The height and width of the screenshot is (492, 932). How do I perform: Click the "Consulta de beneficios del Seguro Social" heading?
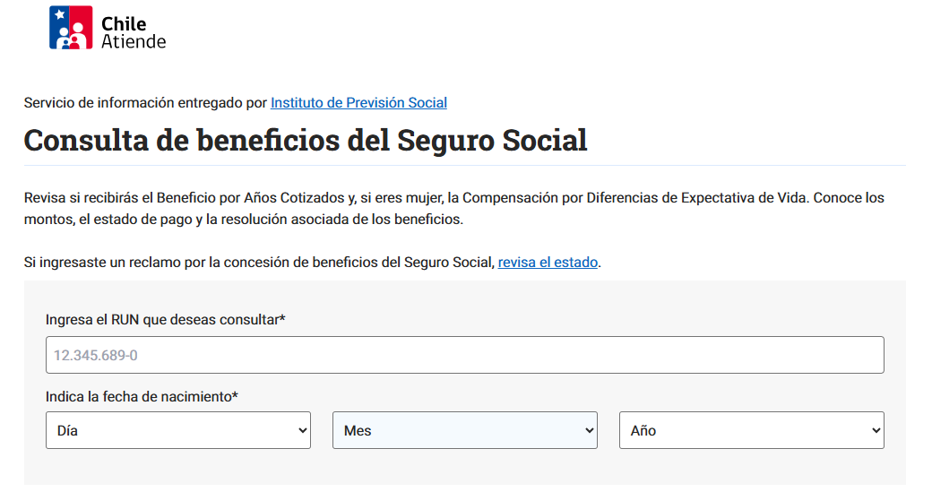306,141
